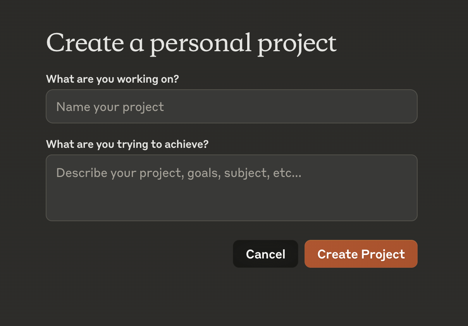Click the word 'Project' on the orange button
This screenshot has height=326, width=468.
(x=383, y=255)
